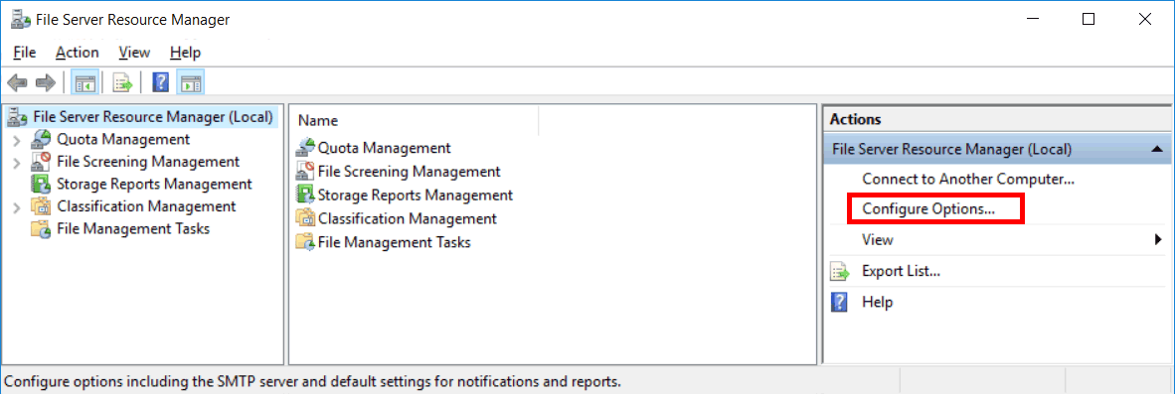Click Configure Options action

[x=928, y=209]
